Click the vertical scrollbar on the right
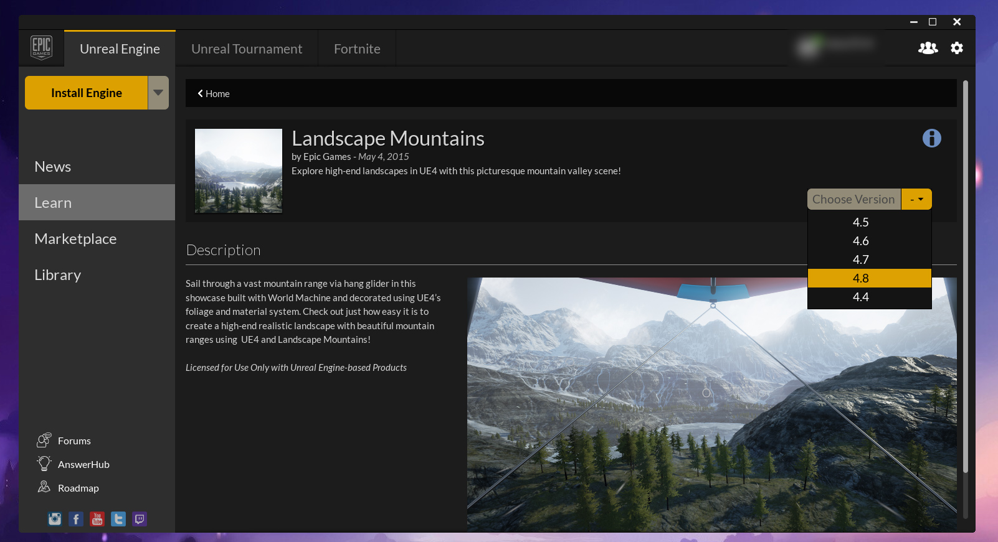 (x=966, y=277)
